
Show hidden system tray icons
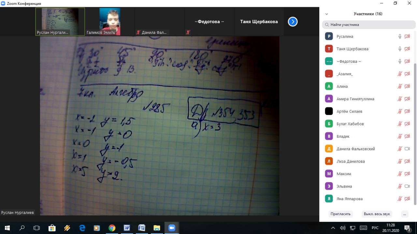pyautogui.click(x=333, y=228)
